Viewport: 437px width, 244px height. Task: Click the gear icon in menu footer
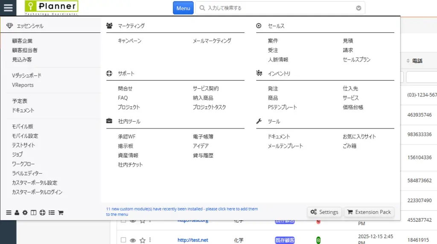[x=25, y=212]
